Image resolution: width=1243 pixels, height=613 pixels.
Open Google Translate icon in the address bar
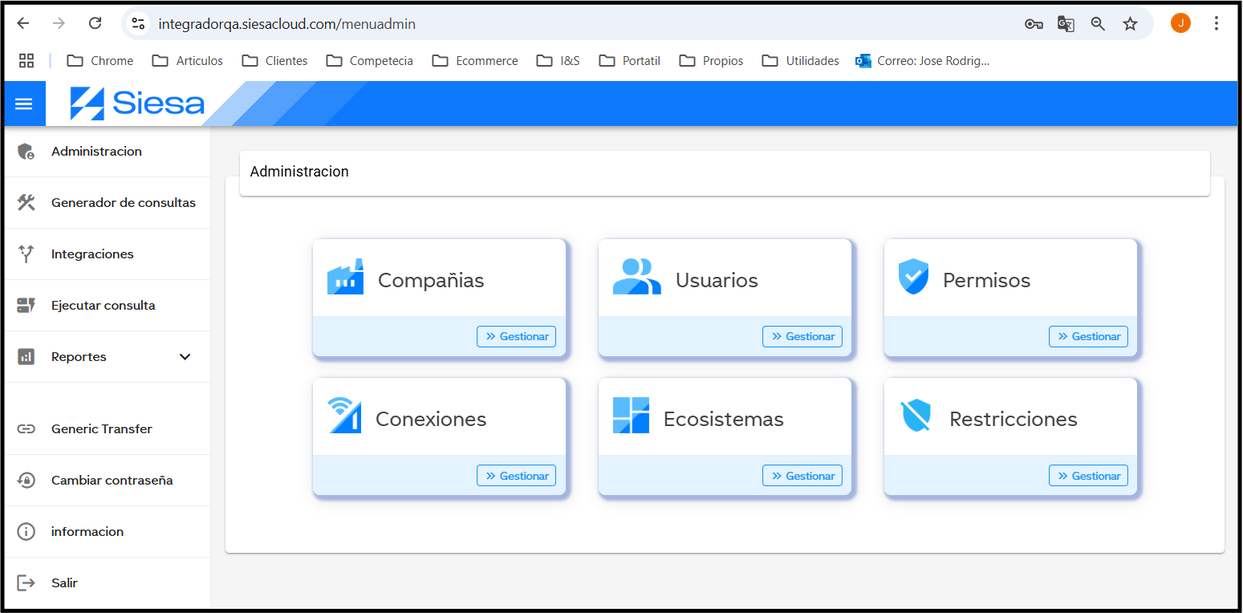coord(1066,24)
